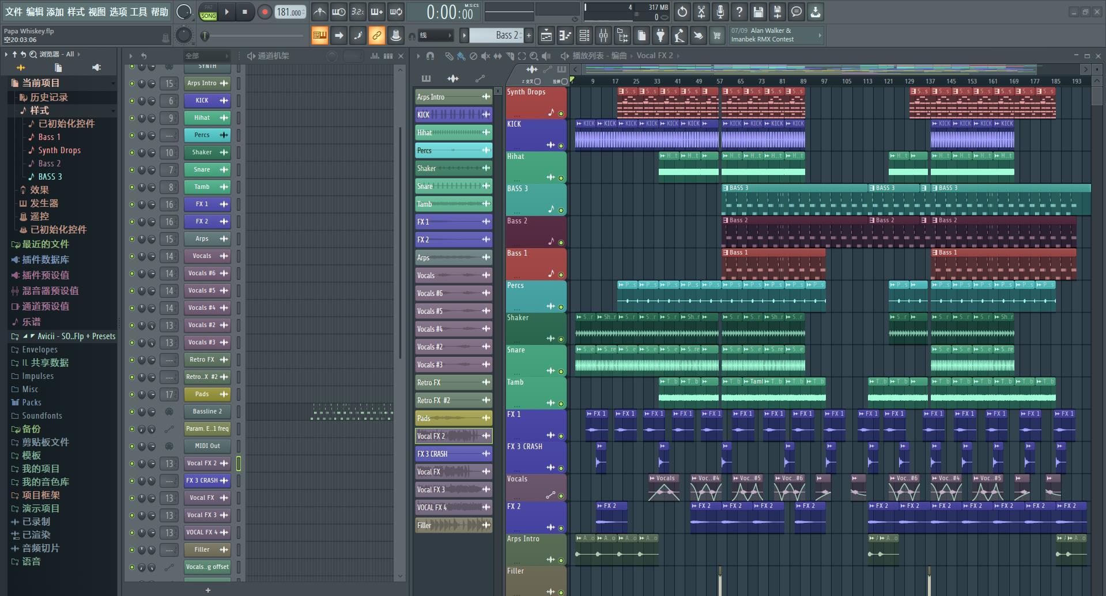Mute the Synth Drops playlist track
The height and width of the screenshot is (596, 1106).
coord(561,113)
